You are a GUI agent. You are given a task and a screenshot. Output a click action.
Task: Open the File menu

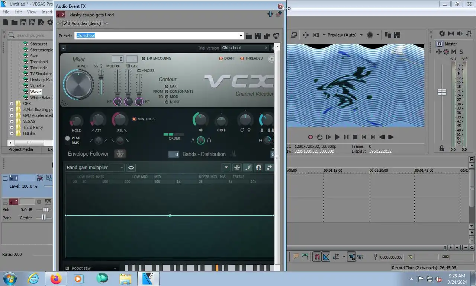6,12
